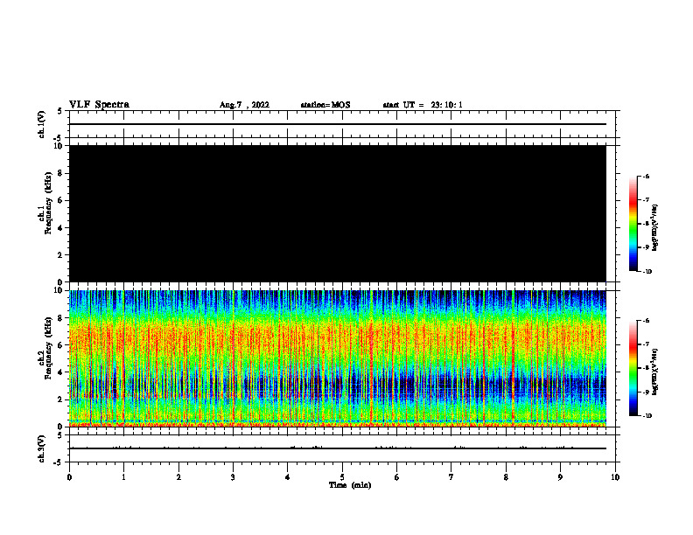Image resolution: width=693 pixels, height=535 pixels.
Task: Click the "-10" tick on lower color bar
Action: [647, 415]
